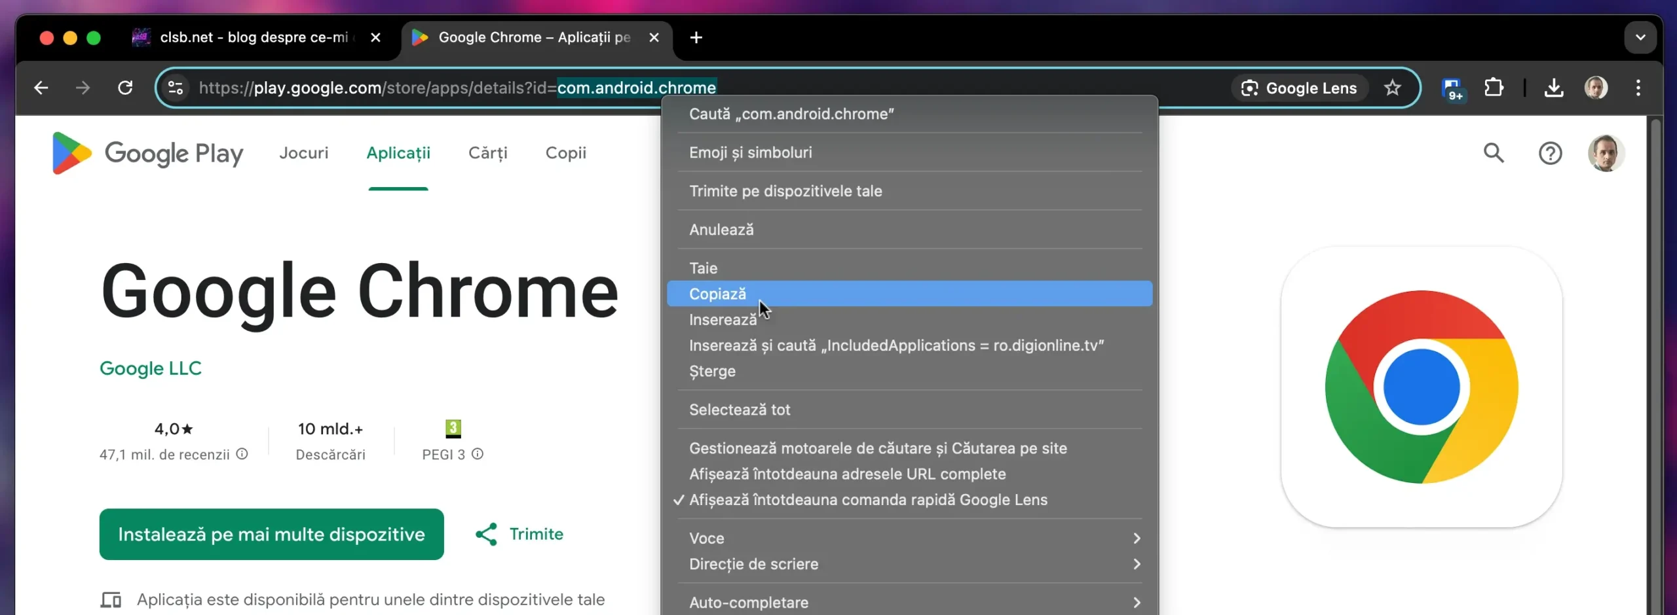Choose Inserează in the context menu
This screenshot has height=615, width=1677.
[x=910, y=319]
